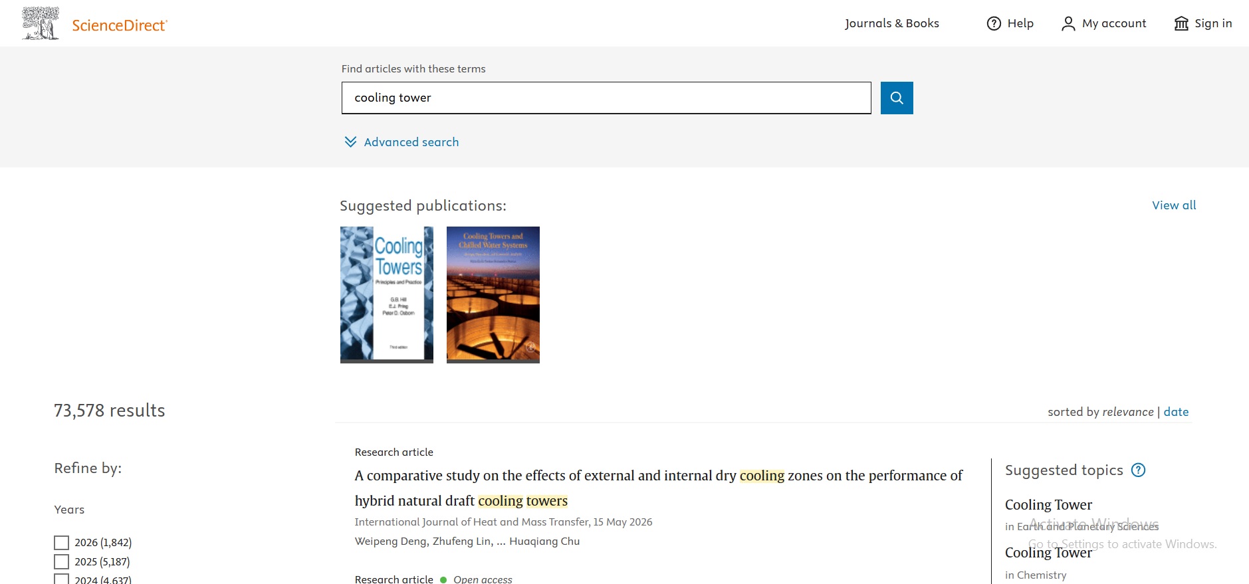Tick the 2026 year checkbox
This screenshot has height=584, width=1249.
tap(61, 543)
